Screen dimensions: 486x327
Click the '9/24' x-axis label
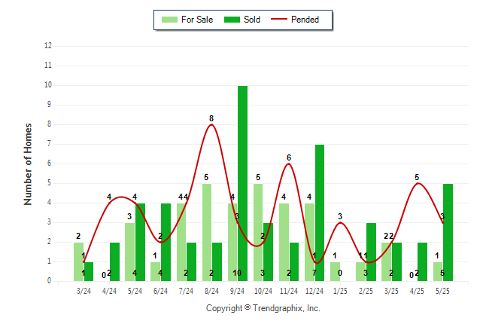pyautogui.click(x=237, y=291)
